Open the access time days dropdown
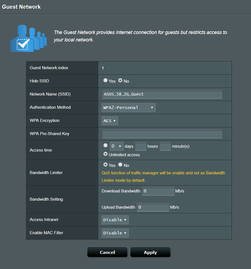Viewport: 251px width, 269px height. click(117, 146)
